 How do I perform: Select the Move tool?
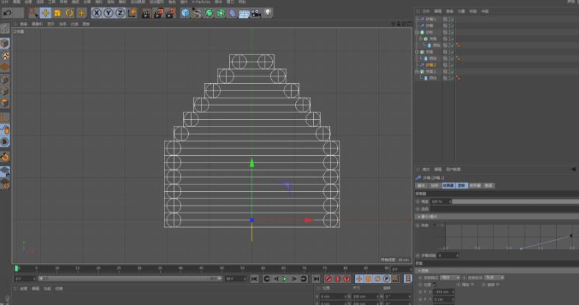coord(46,12)
